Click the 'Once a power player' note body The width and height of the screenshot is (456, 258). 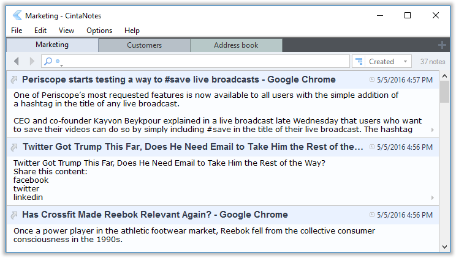(194, 235)
